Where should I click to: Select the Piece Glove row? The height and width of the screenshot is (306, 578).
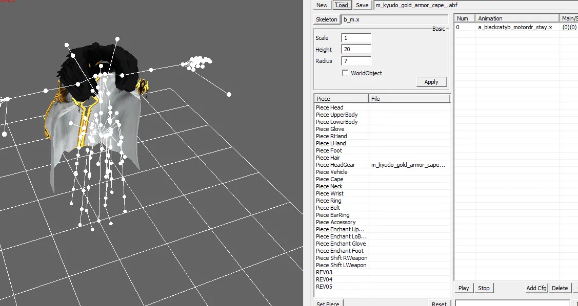[x=382, y=129]
